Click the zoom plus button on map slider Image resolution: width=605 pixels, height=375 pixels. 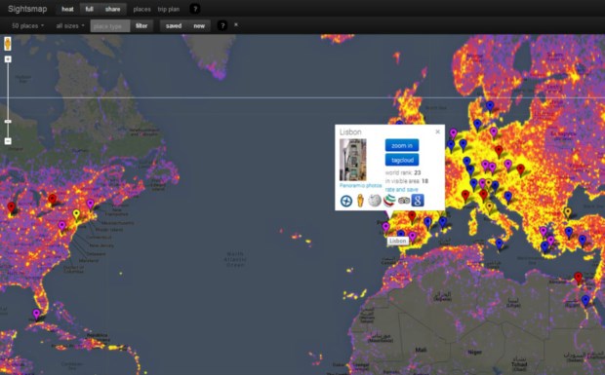8,59
